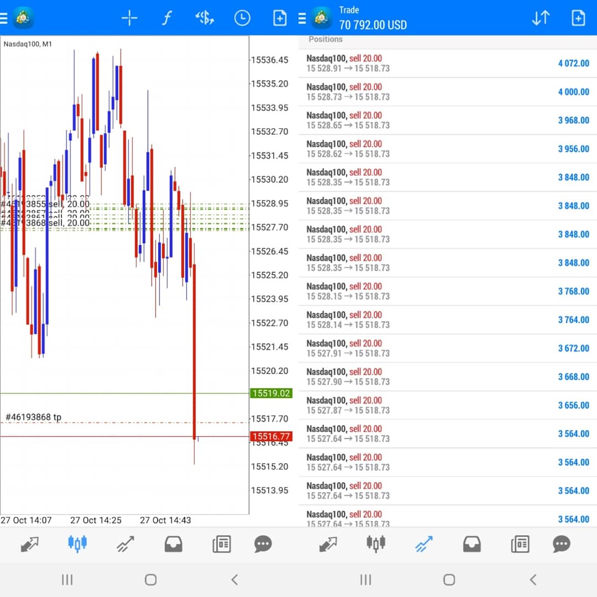Open symbol selector dollar icon
Image resolution: width=597 pixels, height=597 pixels.
(x=205, y=18)
